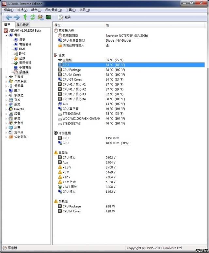The image size is (209, 253).
Task: Select the GPU 1890 RPM fan row
Action: pos(131,143)
